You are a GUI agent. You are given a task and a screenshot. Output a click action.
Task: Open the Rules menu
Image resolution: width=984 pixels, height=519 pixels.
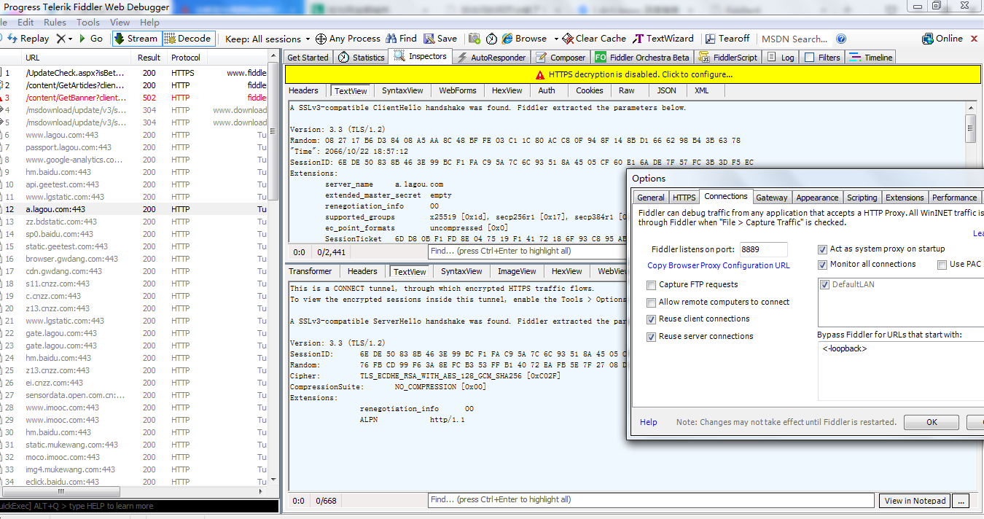tap(55, 23)
